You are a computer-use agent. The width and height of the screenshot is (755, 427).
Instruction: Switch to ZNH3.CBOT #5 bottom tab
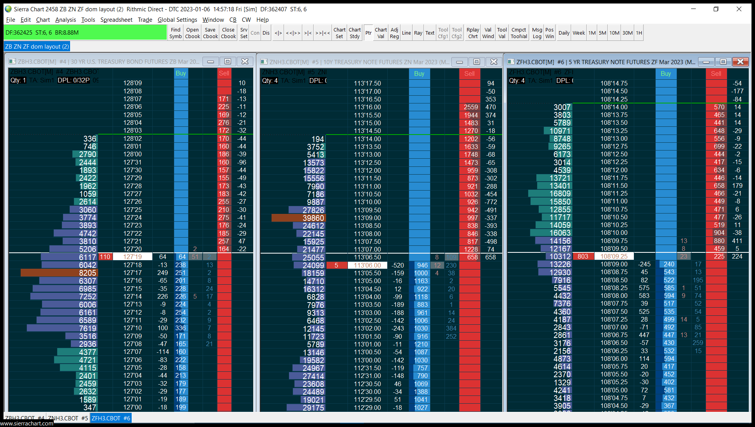coord(68,418)
